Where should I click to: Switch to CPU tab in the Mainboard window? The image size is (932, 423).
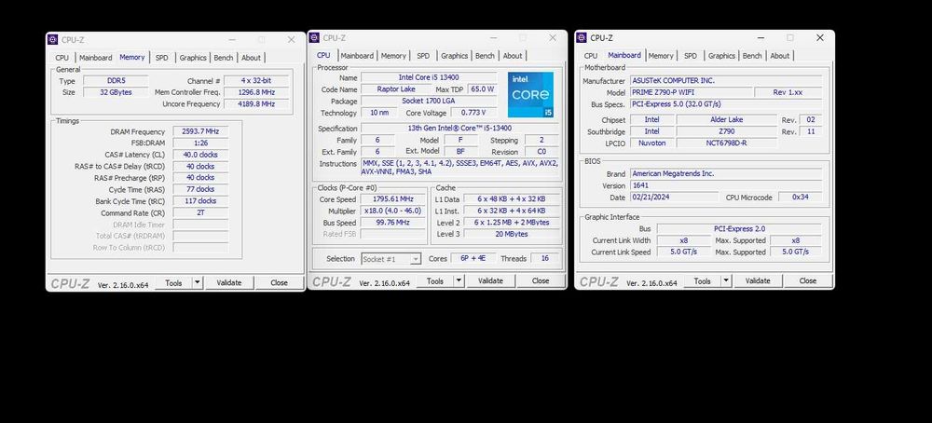pos(591,56)
